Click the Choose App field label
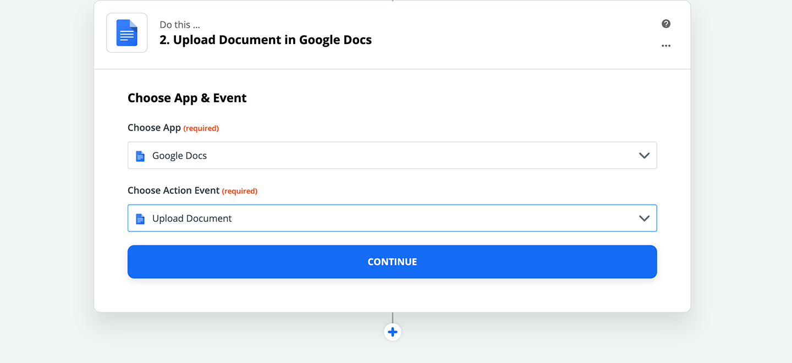This screenshot has width=792, height=363. [154, 128]
